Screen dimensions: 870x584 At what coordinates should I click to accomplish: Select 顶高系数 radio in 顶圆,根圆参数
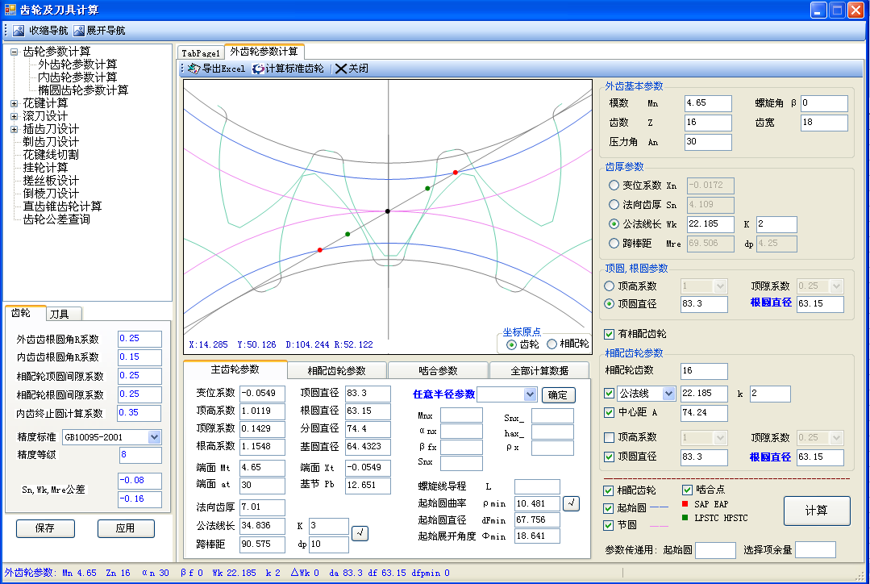[x=610, y=286]
